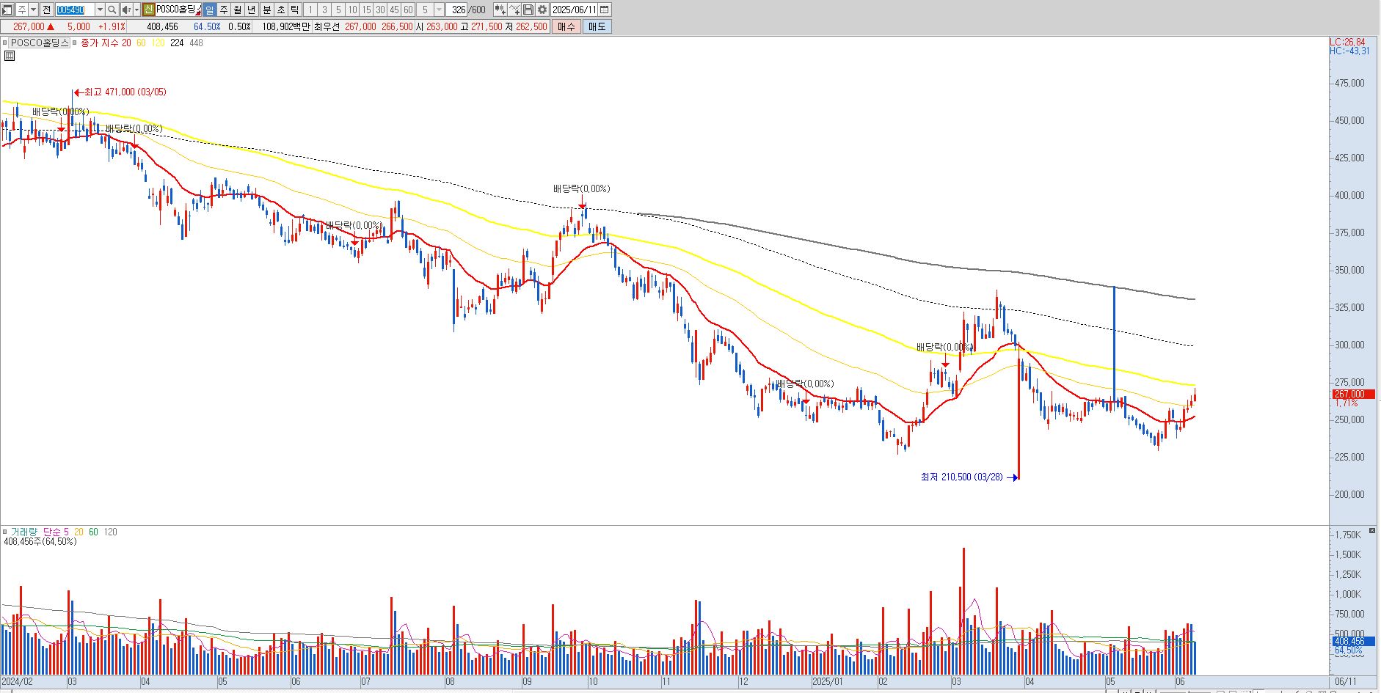This screenshot has width=1381, height=693.
Task: Click the candlestick compare chart icon
Action: [500, 10]
